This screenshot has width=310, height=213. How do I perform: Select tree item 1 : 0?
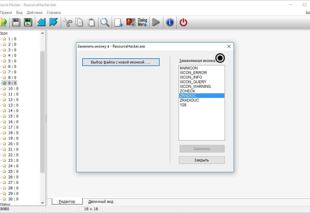tap(12, 39)
